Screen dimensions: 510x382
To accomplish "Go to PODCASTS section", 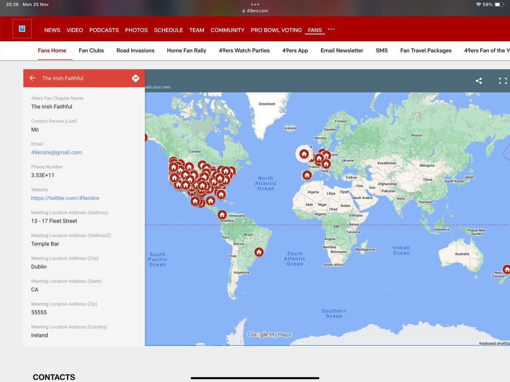I will (104, 30).
